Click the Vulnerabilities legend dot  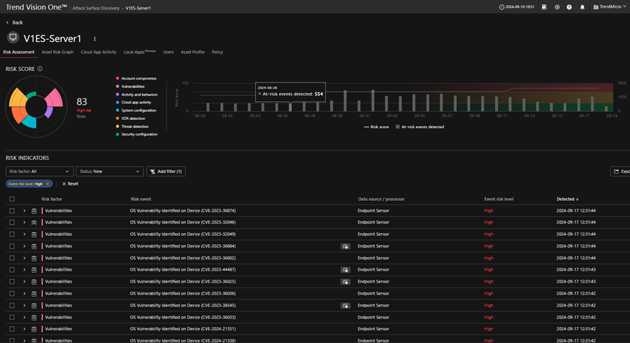(118, 87)
